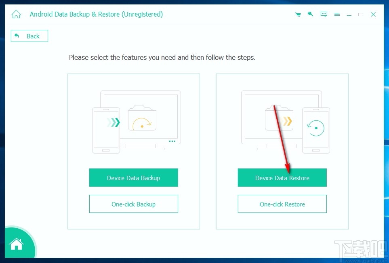Click the Device Data Restore button
This screenshot has height=263, width=389.
coord(282,178)
